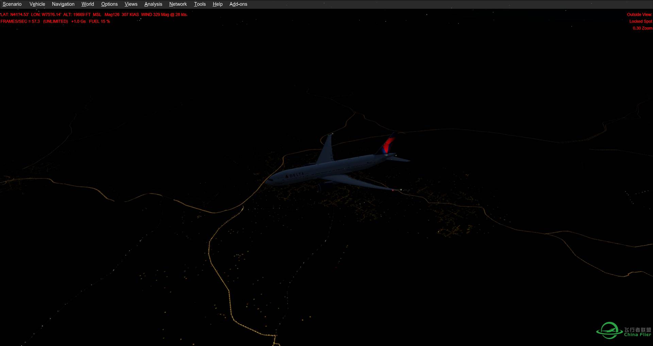653x346 pixels.
Task: Open the Options menu
Action: click(x=109, y=4)
